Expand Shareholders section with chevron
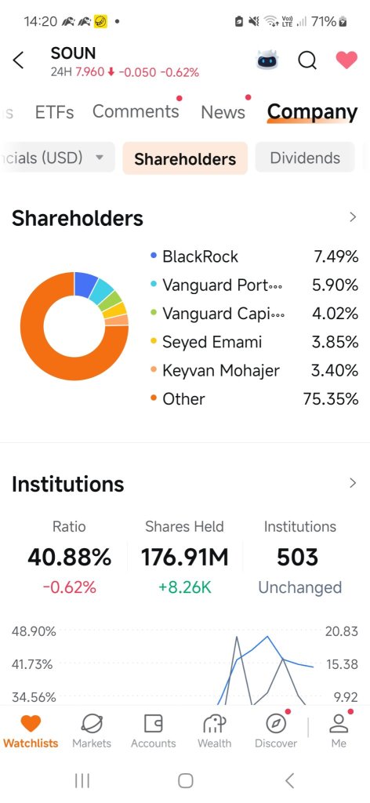 [353, 217]
